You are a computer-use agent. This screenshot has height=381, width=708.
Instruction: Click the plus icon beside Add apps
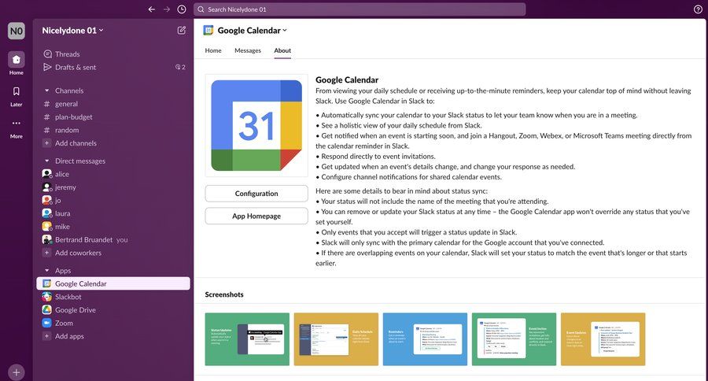[46, 336]
